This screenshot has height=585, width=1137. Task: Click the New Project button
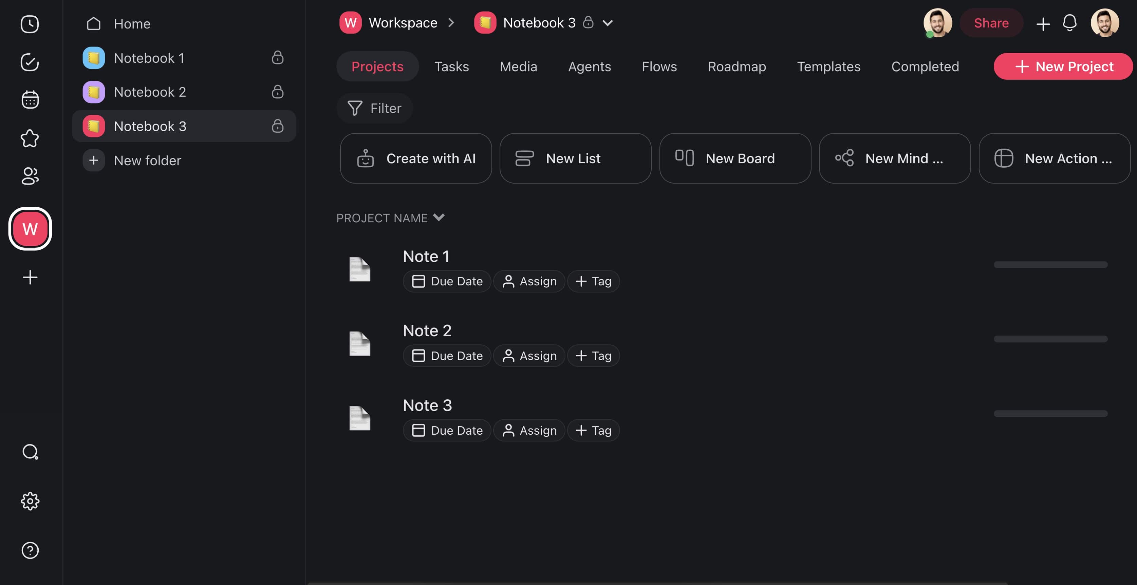[1064, 67]
